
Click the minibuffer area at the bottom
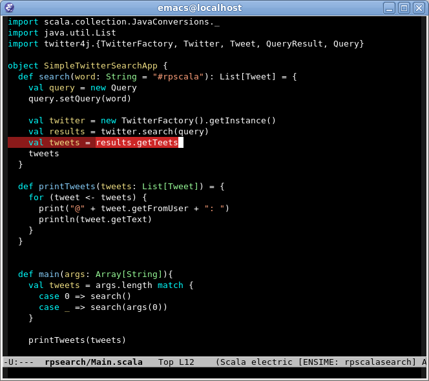pos(214,373)
